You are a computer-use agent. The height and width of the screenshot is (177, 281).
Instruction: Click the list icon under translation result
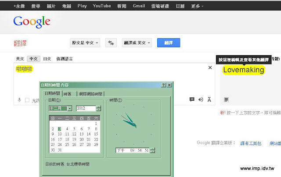[226, 99]
